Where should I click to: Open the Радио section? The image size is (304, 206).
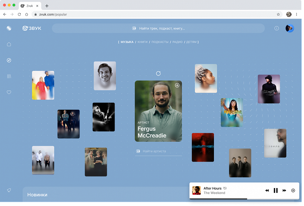(177, 42)
